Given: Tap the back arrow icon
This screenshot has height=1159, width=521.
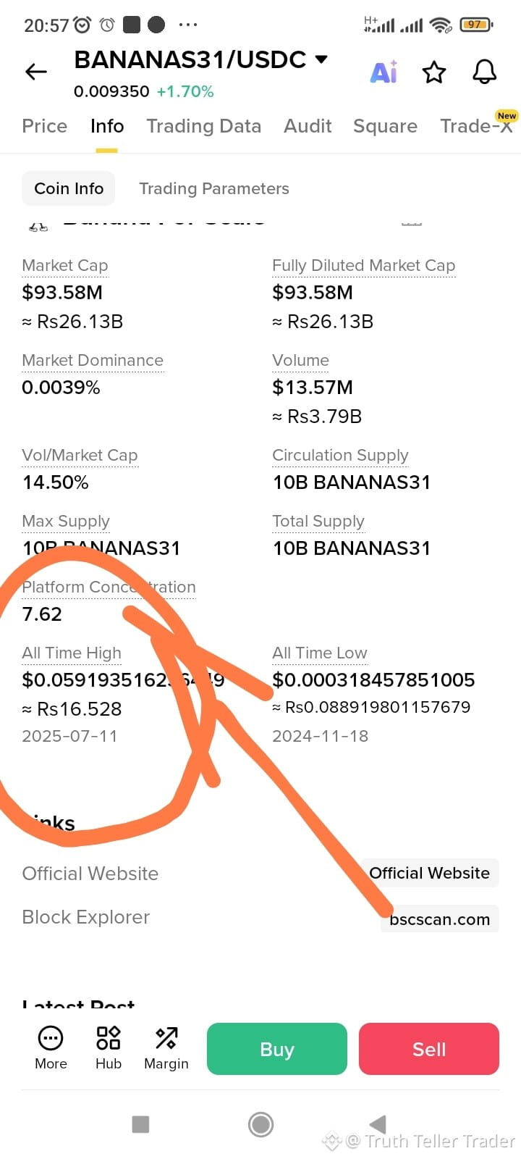Looking at the screenshot, I should click(35, 72).
